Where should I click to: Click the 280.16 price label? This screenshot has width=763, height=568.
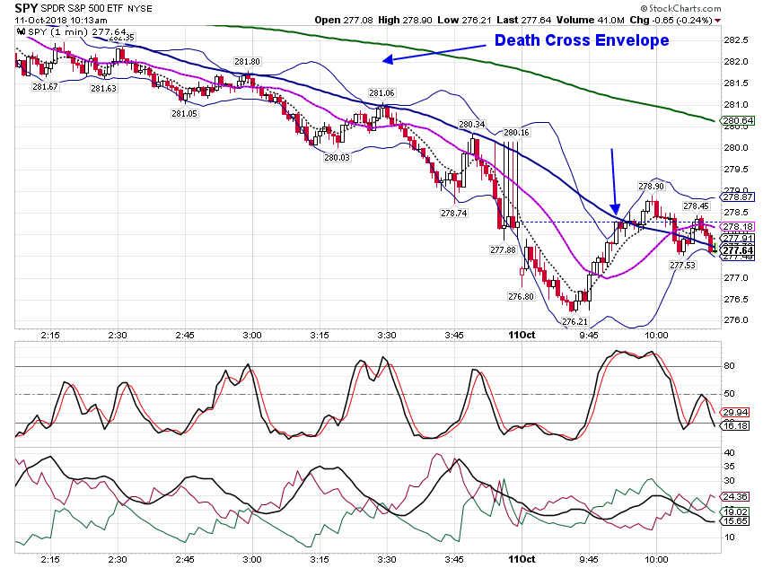[x=516, y=132]
